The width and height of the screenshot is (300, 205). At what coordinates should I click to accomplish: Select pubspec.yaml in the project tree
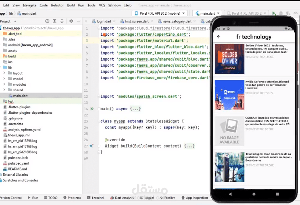pos(19,163)
